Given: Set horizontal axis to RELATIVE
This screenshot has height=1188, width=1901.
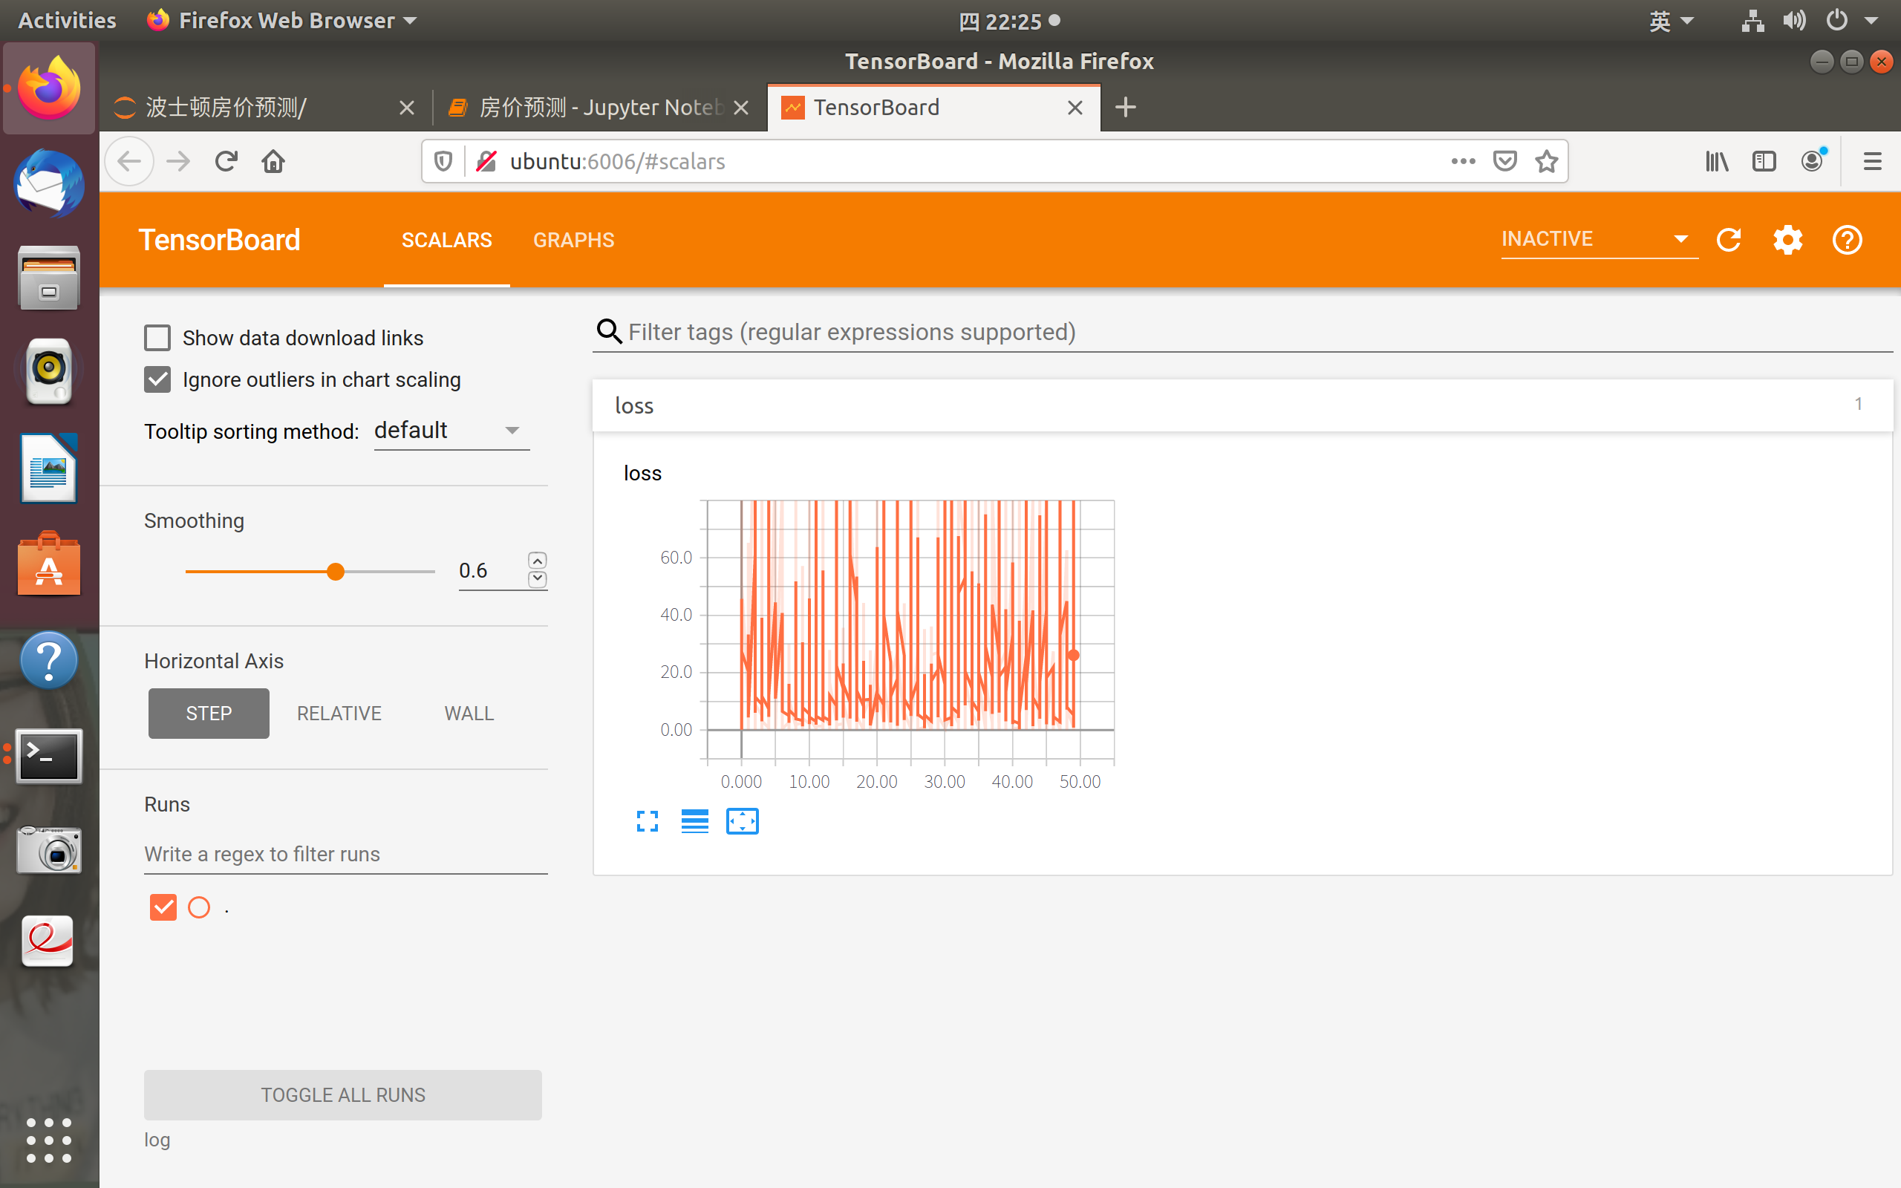Looking at the screenshot, I should pyautogui.click(x=339, y=714).
